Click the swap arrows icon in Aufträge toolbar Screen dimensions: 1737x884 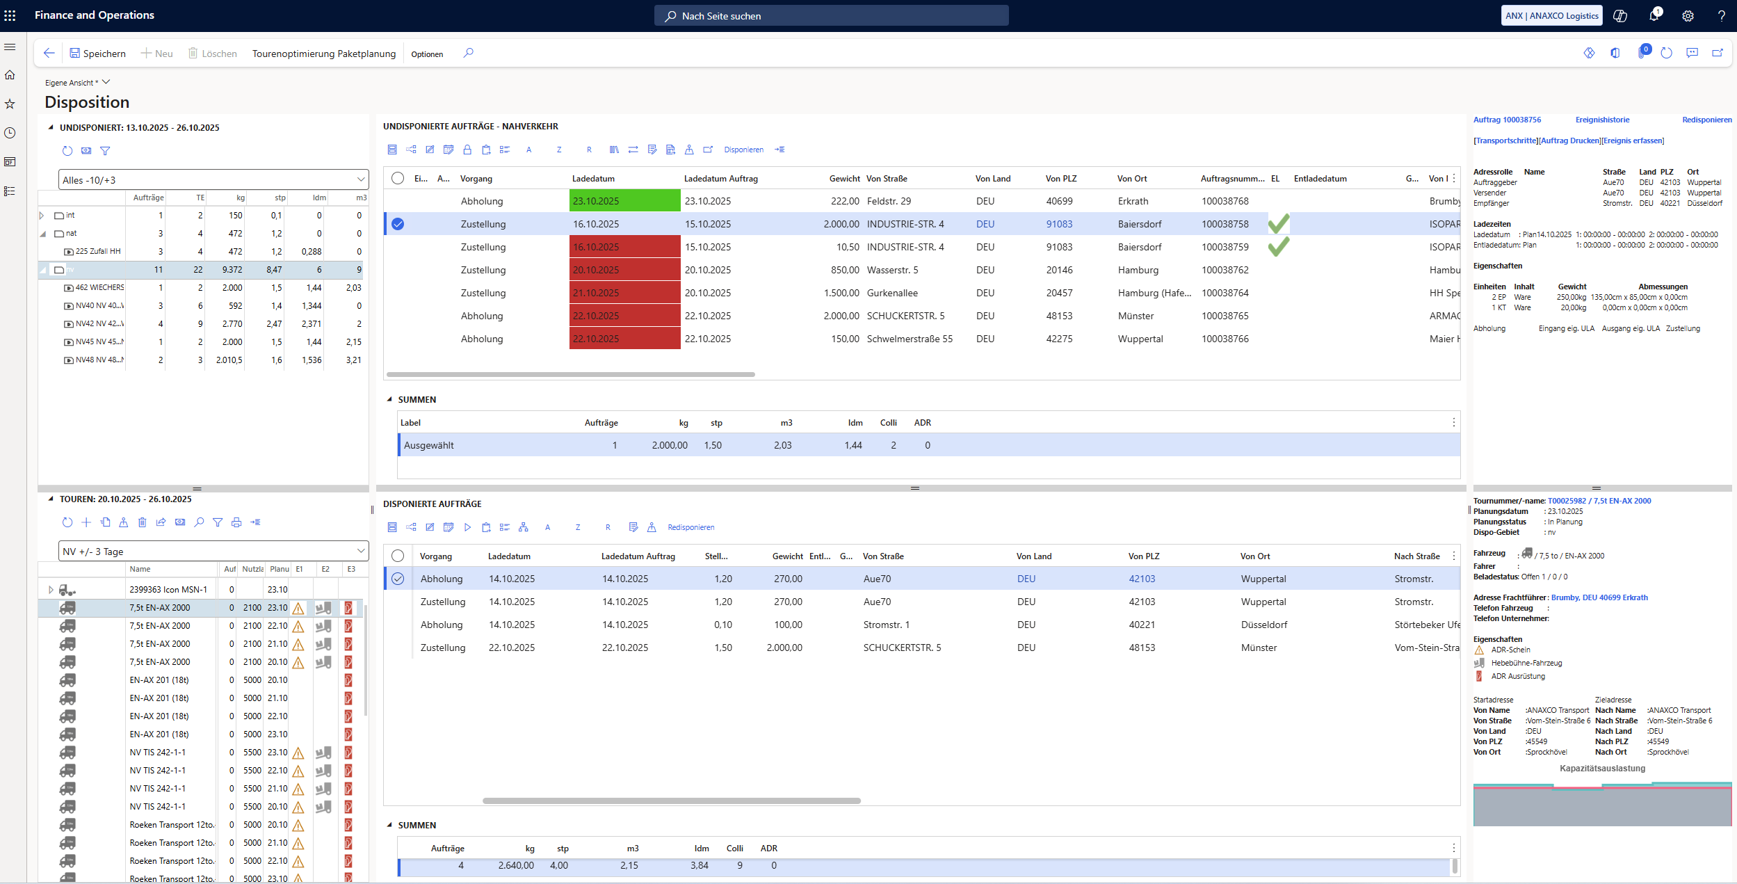(633, 150)
